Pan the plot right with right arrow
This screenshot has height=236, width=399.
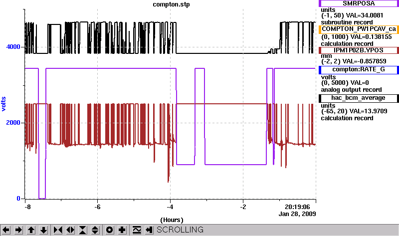coord(18,230)
